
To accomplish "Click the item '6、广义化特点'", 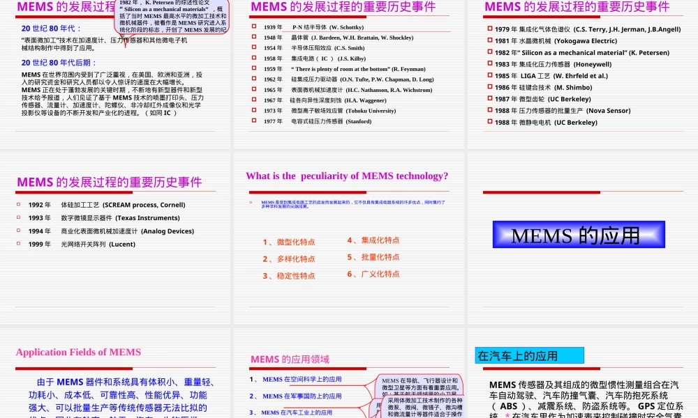I will 373,274.
